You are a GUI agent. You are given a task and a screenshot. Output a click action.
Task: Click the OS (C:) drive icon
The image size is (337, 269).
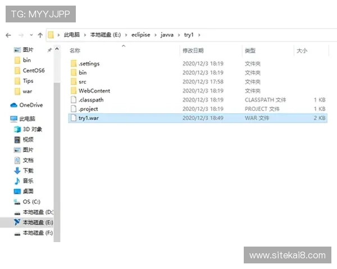[x=17, y=202]
